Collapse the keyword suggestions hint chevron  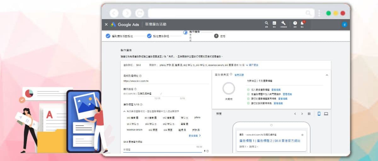(124, 111)
